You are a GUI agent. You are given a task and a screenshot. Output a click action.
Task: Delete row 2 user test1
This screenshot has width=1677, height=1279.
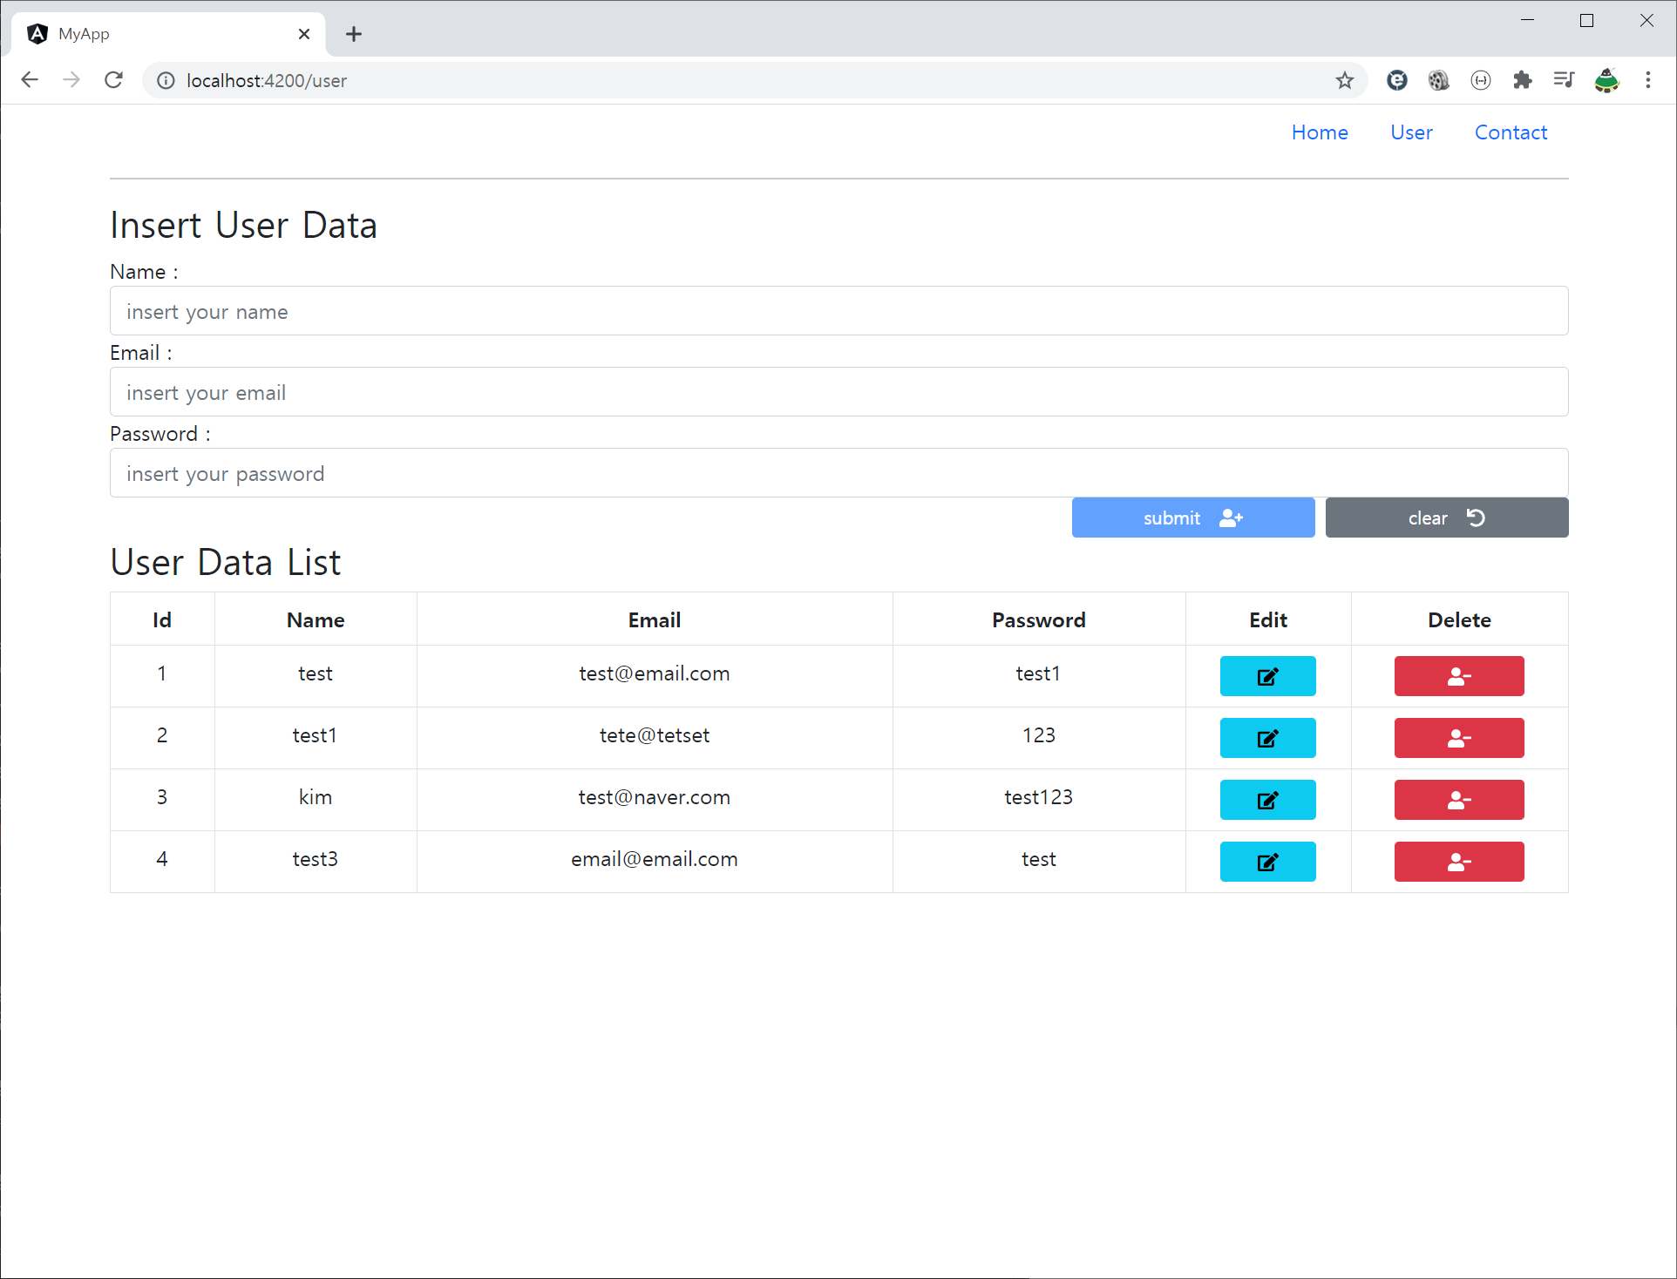pos(1458,738)
